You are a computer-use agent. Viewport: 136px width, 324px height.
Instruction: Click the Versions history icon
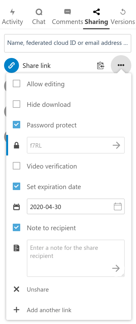123,12
